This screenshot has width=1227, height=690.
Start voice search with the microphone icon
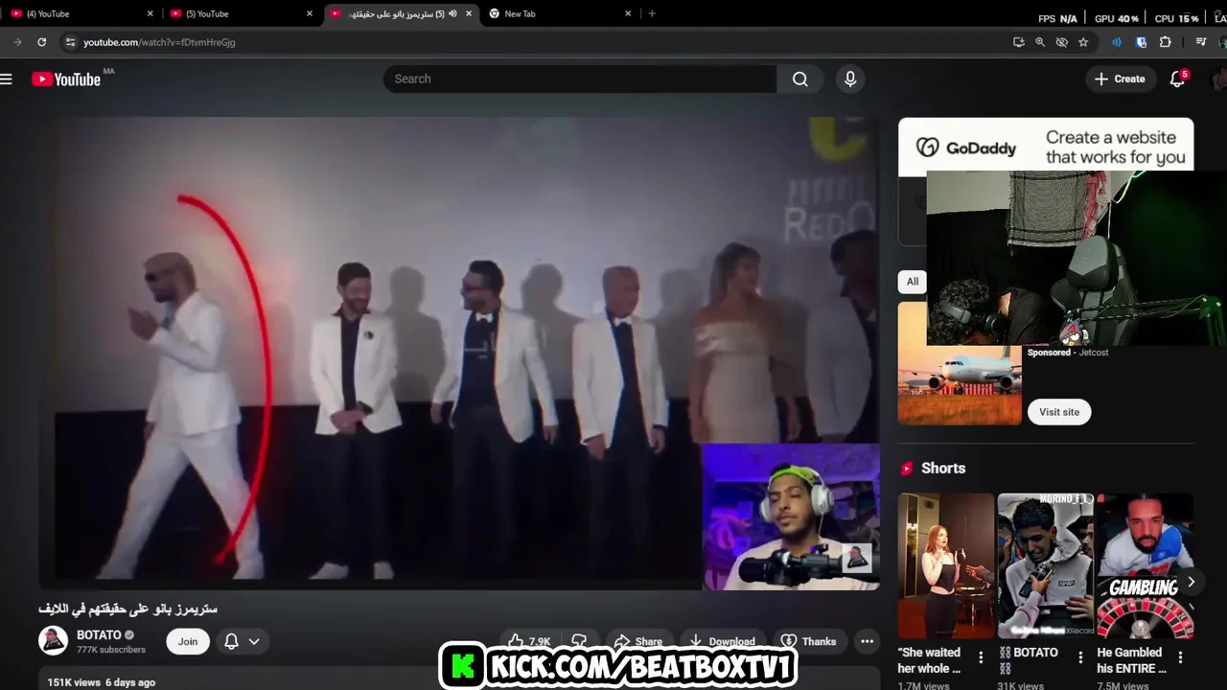pos(850,79)
